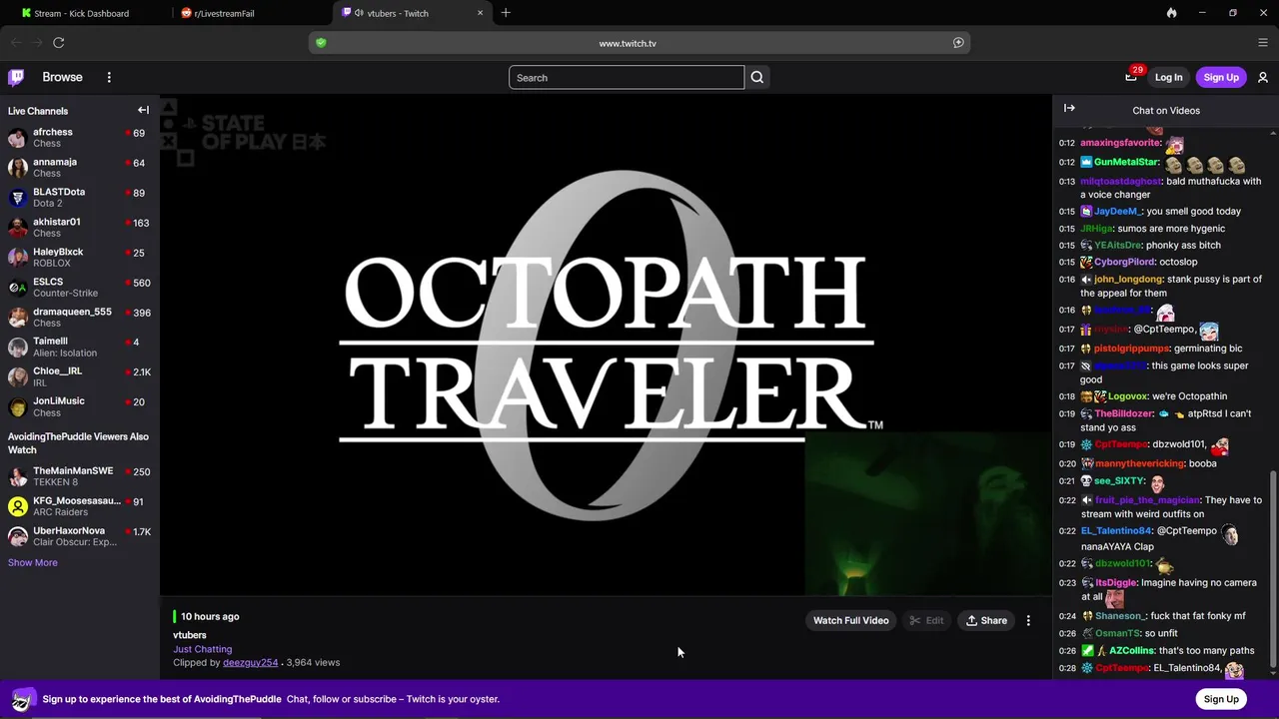This screenshot has height=719, width=1279.
Task: Open more options beside Share button
Action: [x=1028, y=620]
